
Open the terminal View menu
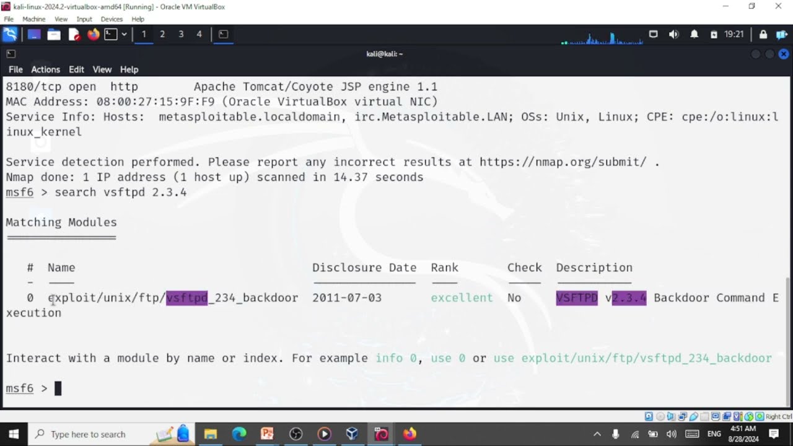coord(102,69)
